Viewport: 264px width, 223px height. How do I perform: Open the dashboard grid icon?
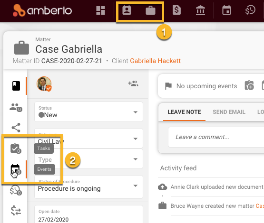pos(100,10)
